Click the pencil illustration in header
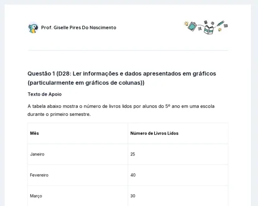 tap(220, 24)
